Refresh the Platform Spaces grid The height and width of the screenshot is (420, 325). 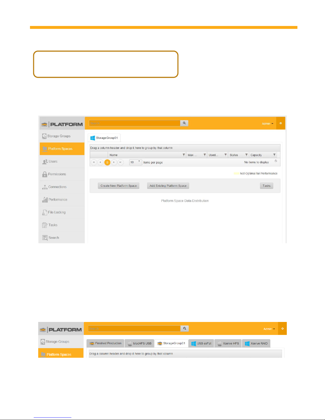[276, 161]
